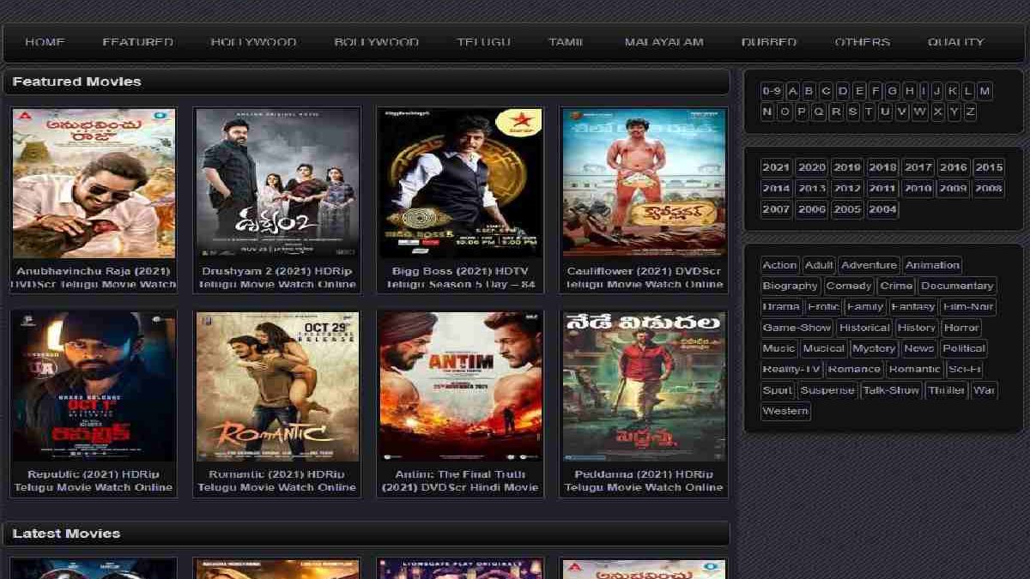Viewport: 1030px width, 579px height.
Task: Go to the FEATURED section
Action: (137, 42)
